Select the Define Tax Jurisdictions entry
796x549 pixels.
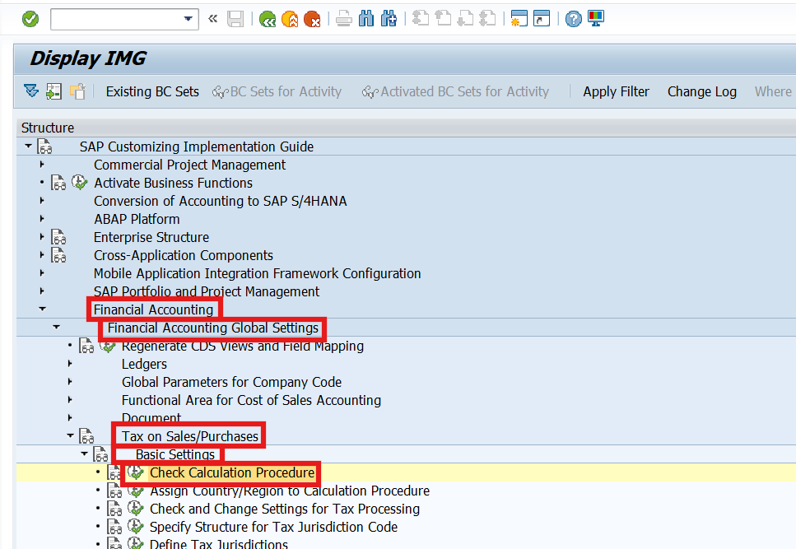[x=216, y=543]
